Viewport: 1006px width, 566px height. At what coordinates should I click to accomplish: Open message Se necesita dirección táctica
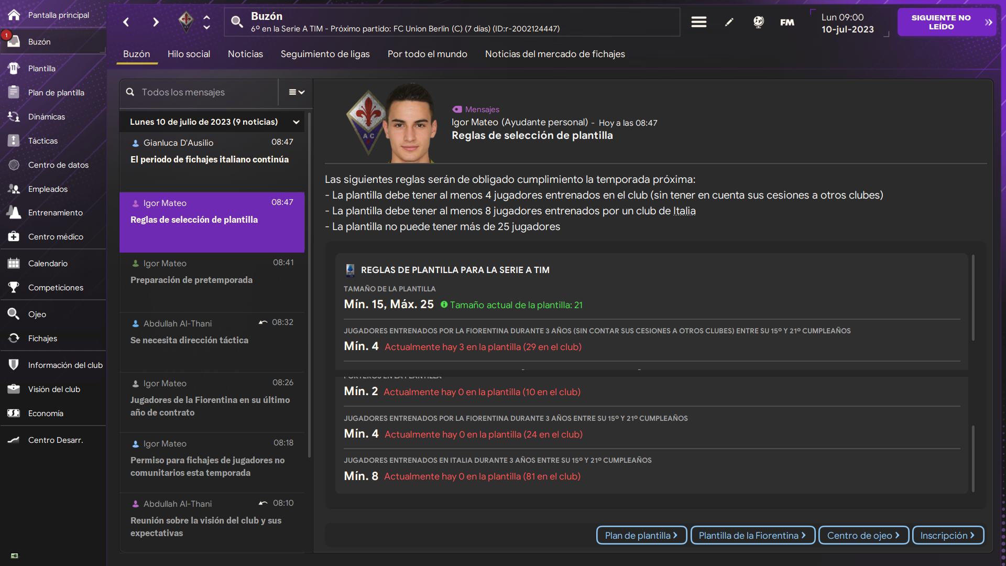(212, 343)
